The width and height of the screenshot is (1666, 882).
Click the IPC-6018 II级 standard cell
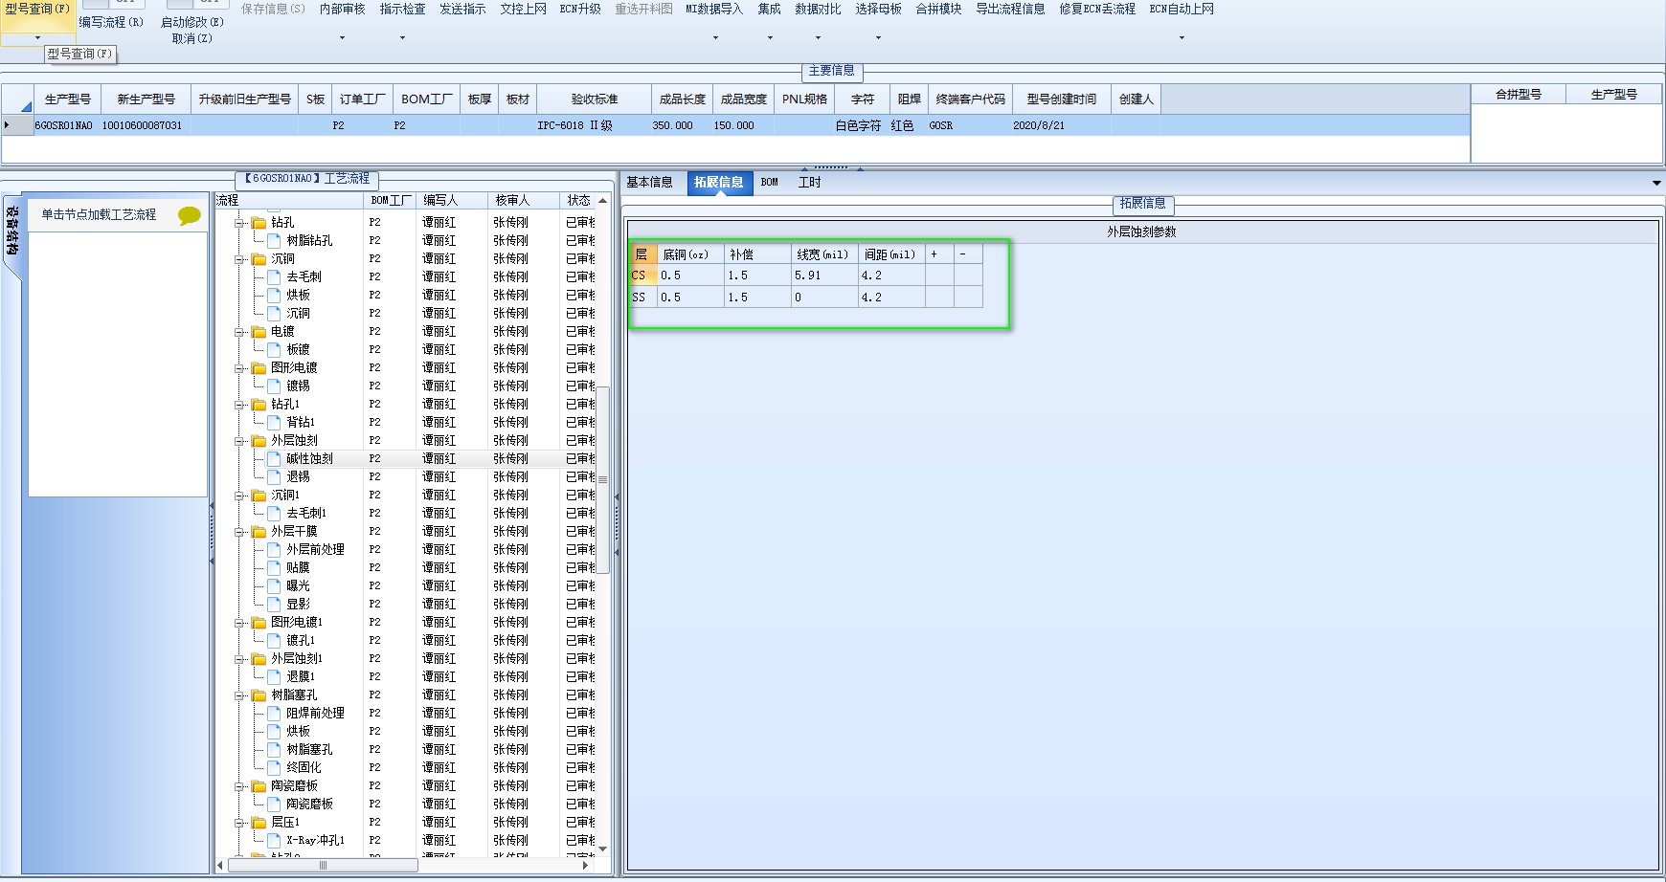coord(594,125)
